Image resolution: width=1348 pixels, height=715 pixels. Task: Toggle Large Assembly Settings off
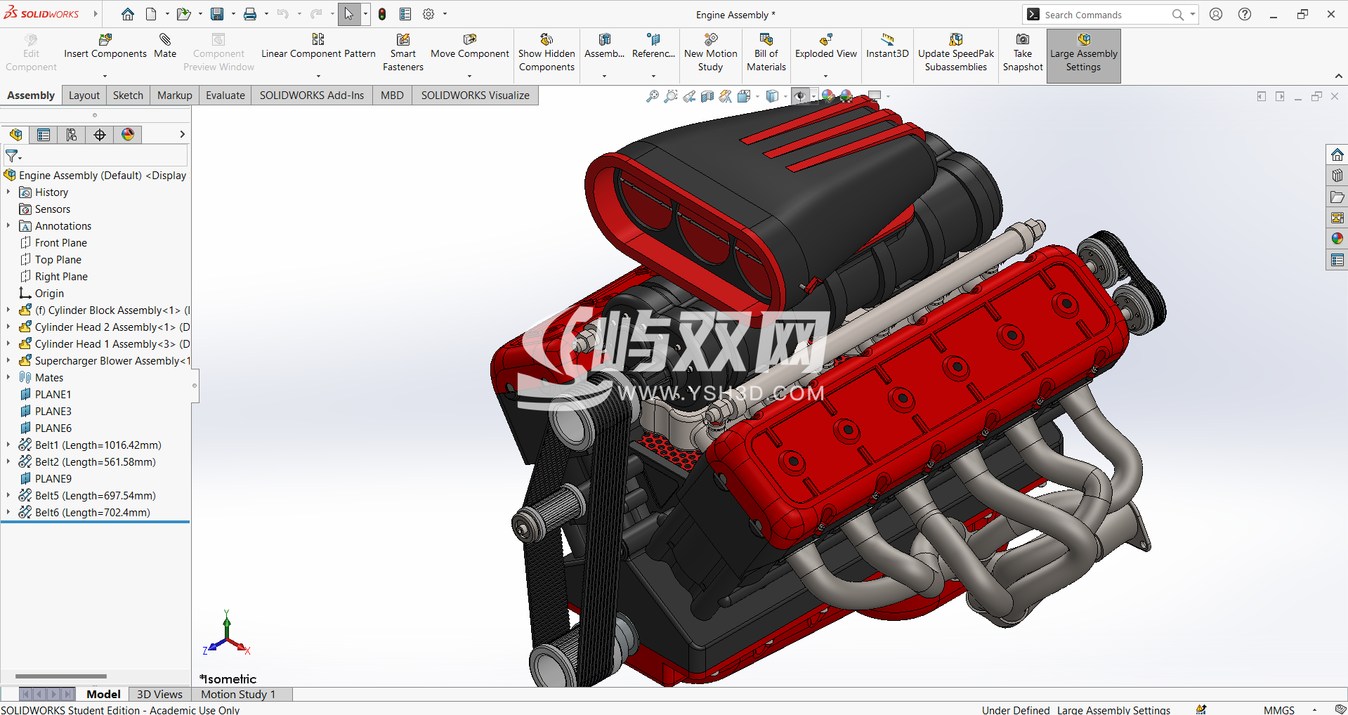1084,56
